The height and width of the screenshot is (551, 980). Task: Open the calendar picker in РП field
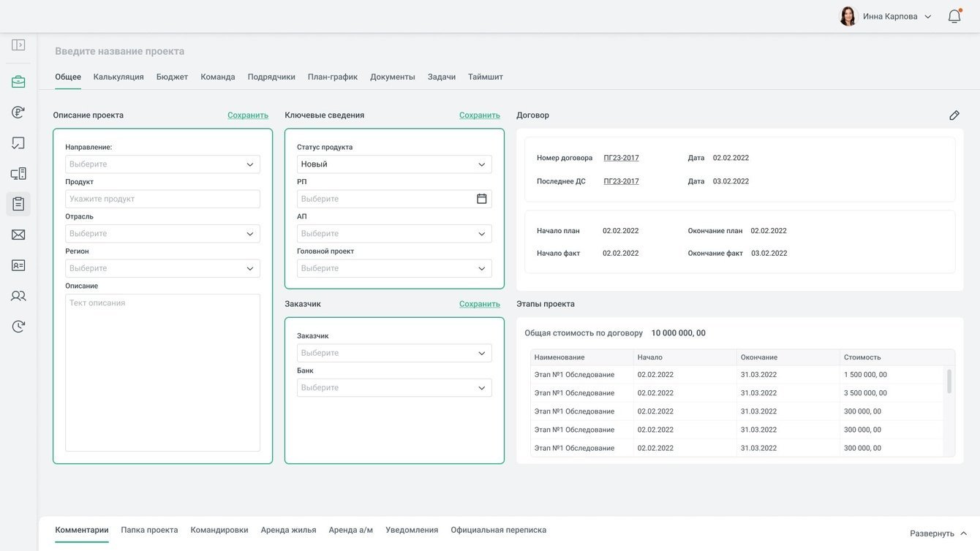coord(481,199)
